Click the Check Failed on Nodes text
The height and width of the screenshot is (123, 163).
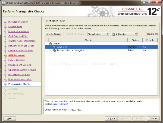point(63,110)
